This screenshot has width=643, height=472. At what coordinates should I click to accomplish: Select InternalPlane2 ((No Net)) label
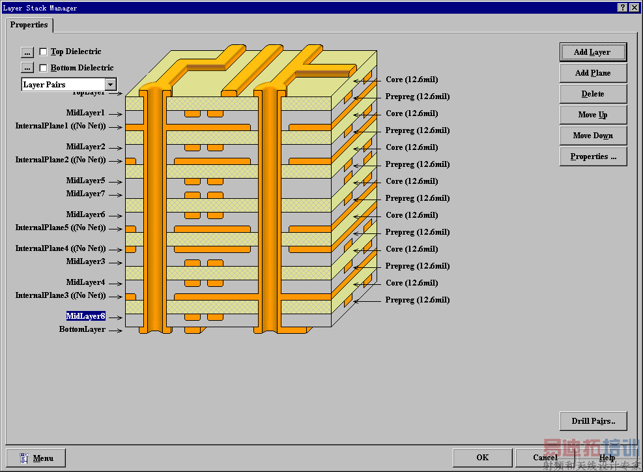click(x=61, y=160)
